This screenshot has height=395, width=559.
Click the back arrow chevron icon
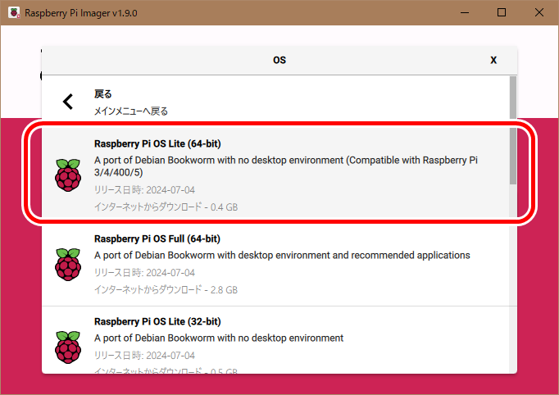tap(68, 102)
